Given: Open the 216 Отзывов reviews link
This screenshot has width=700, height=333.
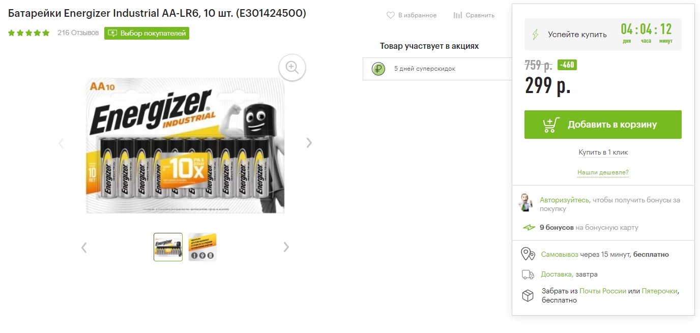Looking at the screenshot, I should tap(78, 33).
